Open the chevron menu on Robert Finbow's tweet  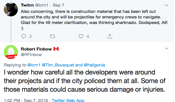click(166, 48)
